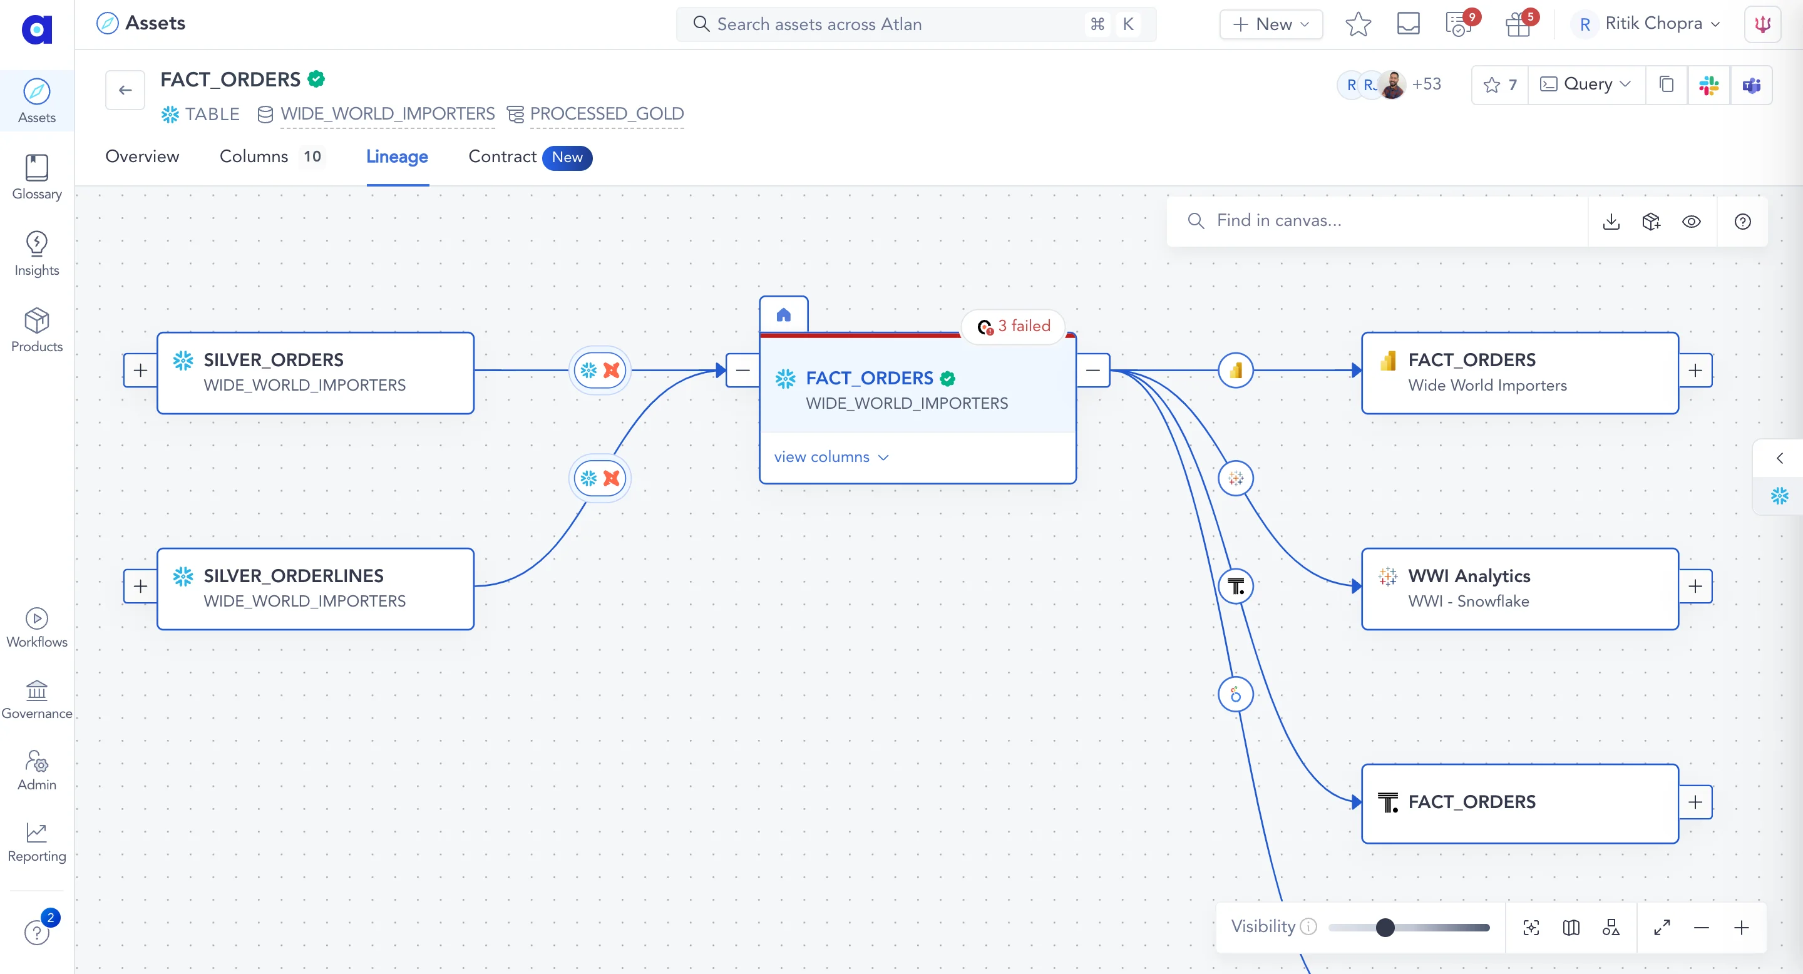Image resolution: width=1803 pixels, height=974 pixels.
Task: Open PROCESSED_GOLD schema link
Action: [x=606, y=114]
